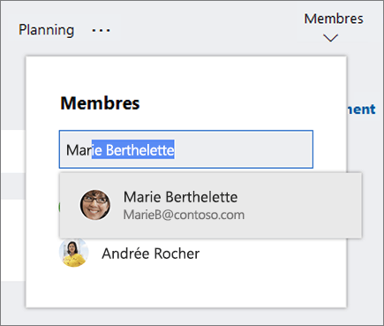Click the chevron under Membres
This screenshot has width=384, height=326.
pyautogui.click(x=330, y=38)
